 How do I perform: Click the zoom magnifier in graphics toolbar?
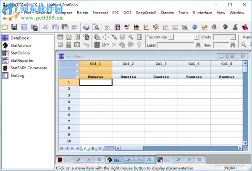point(131,37)
